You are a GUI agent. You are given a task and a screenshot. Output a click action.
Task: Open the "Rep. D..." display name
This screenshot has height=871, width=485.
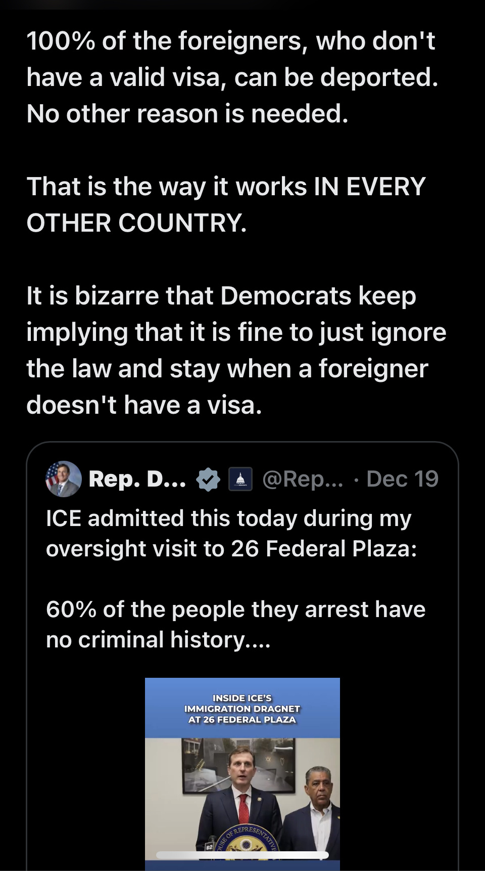[x=137, y=479]
